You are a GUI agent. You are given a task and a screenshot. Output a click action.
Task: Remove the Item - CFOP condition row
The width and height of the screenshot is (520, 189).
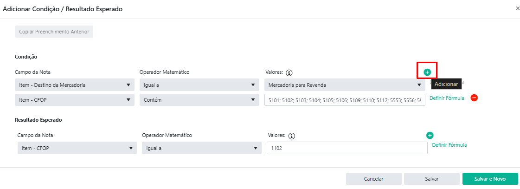pyautogui.click(x=474, y=98)
